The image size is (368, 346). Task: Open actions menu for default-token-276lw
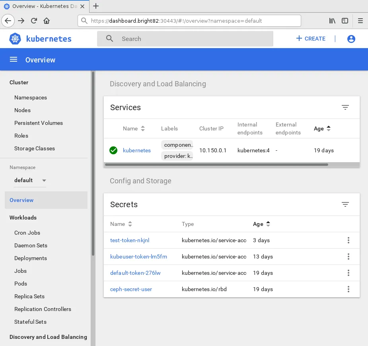tap(348, 273)
